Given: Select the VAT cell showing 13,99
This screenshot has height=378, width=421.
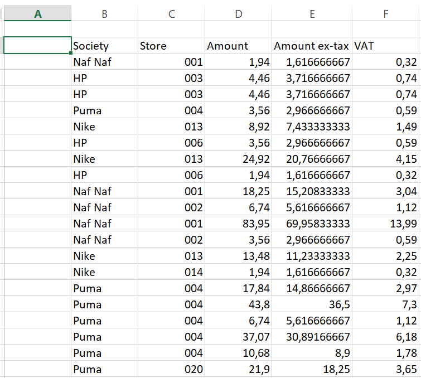Looking at the screenshot, I should (x=386, y=224).
